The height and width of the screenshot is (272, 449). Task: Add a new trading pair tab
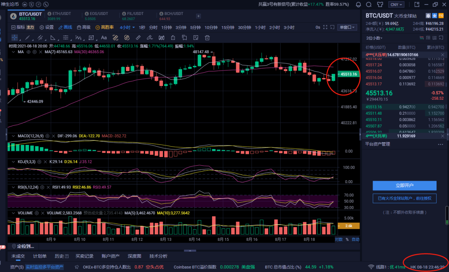click(198, 16)
